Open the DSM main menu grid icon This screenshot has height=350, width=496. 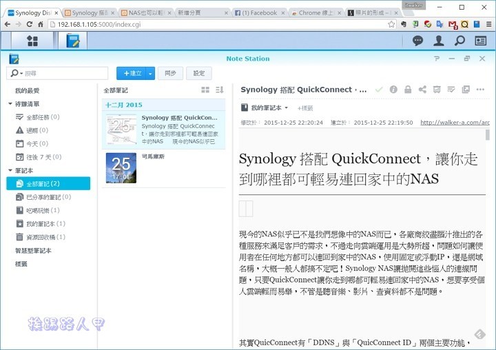pos(32,41)
